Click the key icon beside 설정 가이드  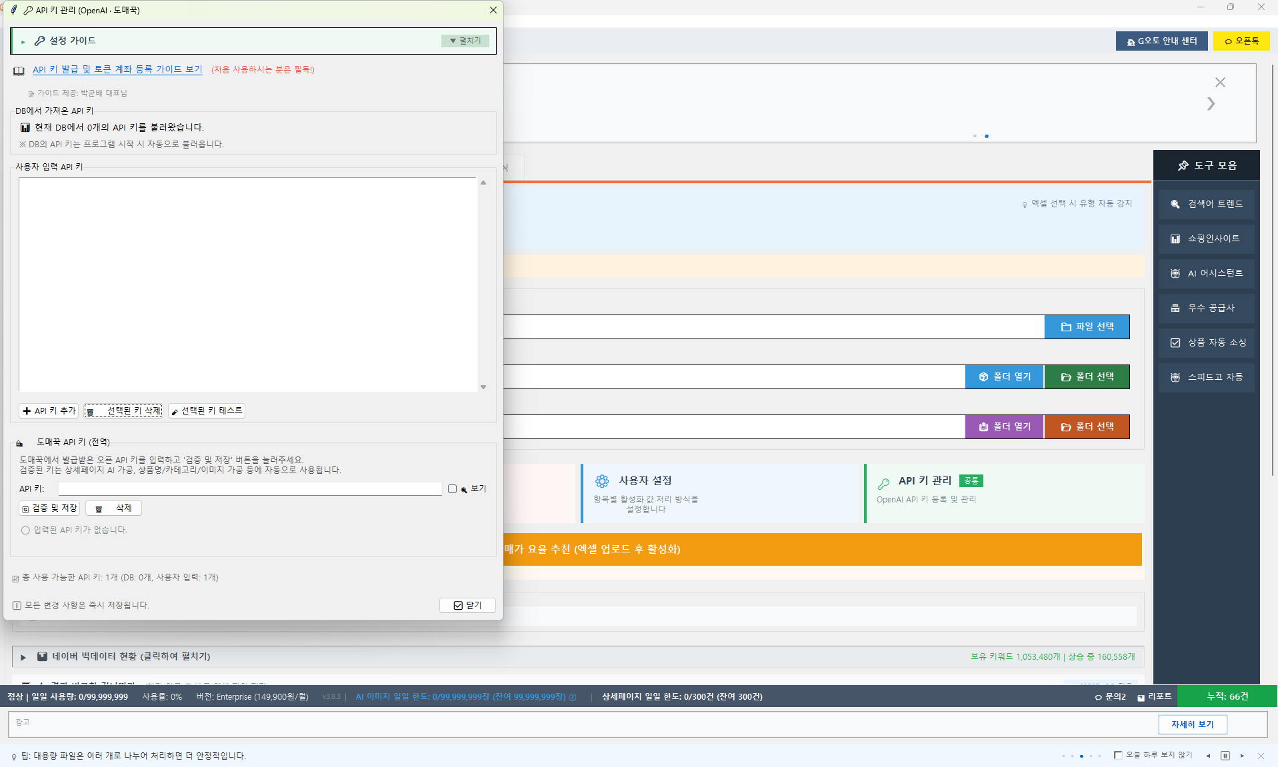[x=39, y=41]
